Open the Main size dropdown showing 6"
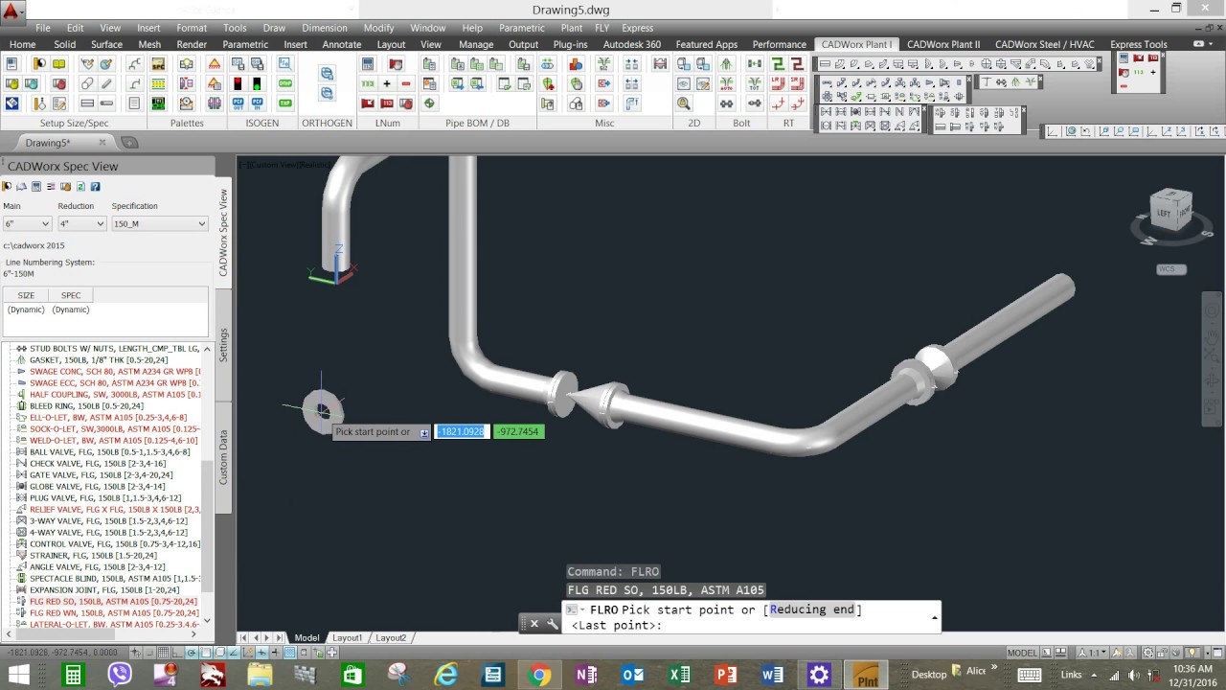This screenshot has height=690, width=1226. [x=27, y=223]
